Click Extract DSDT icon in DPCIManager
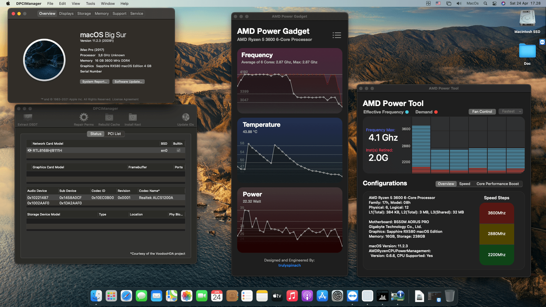This screenshot has height=307, width=546. click(28, 117)
